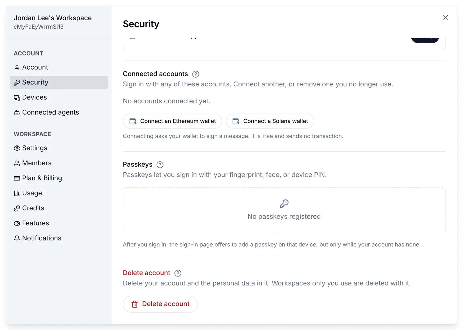Click the coins icon beside Credits
This screenshot has height=330, width=463.
click(17, 208)
